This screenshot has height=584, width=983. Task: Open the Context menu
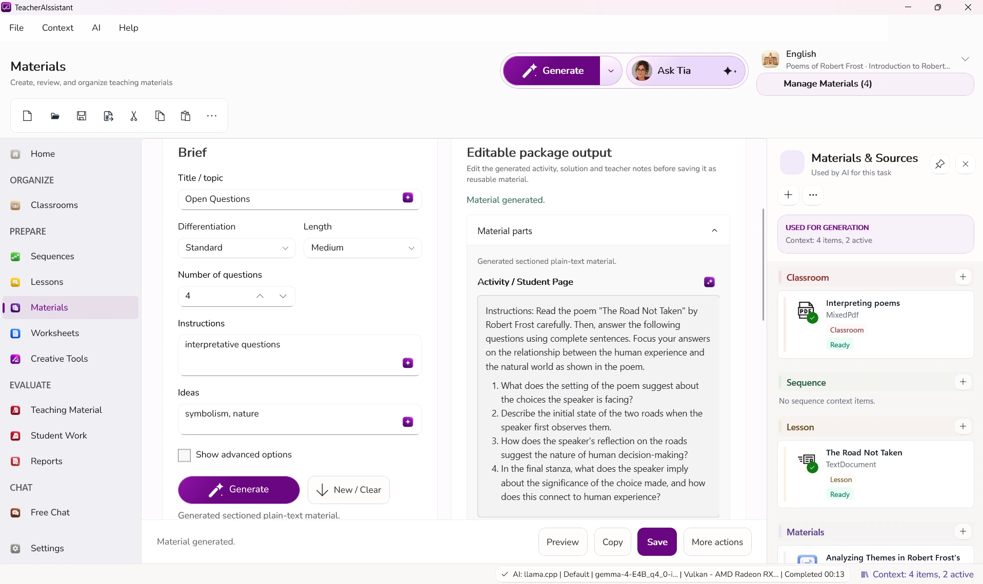pos(57,28)
